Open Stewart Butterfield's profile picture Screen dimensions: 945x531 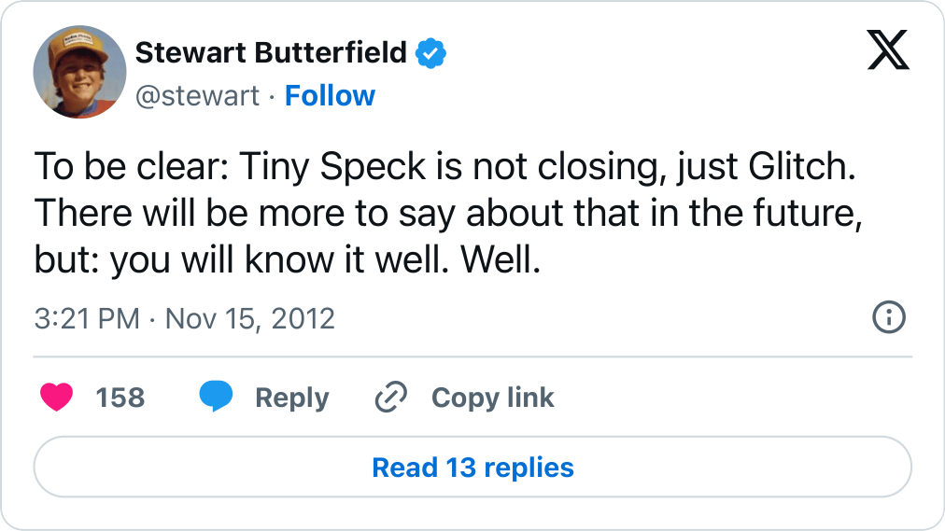click(x=79, y=72)
